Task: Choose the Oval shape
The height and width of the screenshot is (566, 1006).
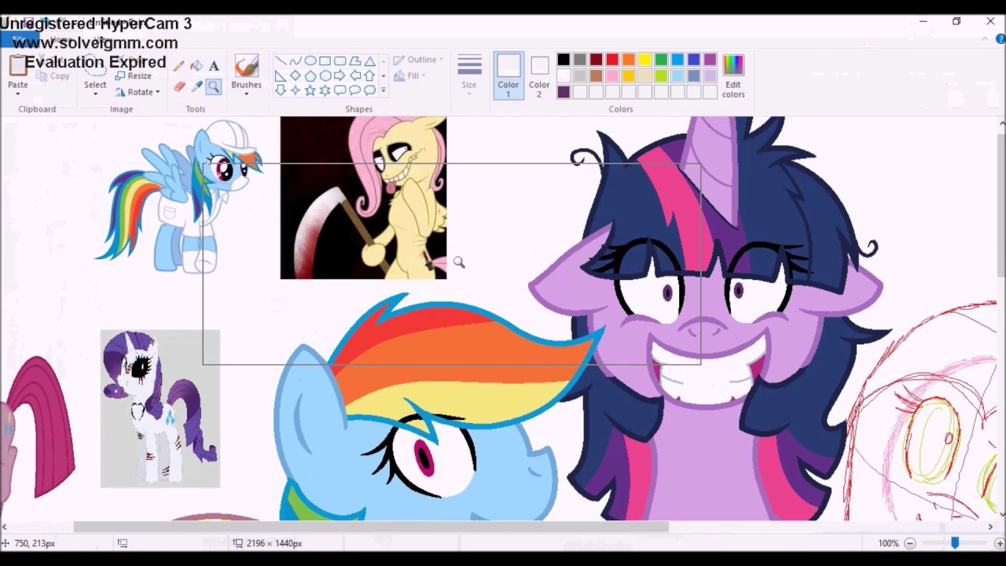Action: (310, 61)
